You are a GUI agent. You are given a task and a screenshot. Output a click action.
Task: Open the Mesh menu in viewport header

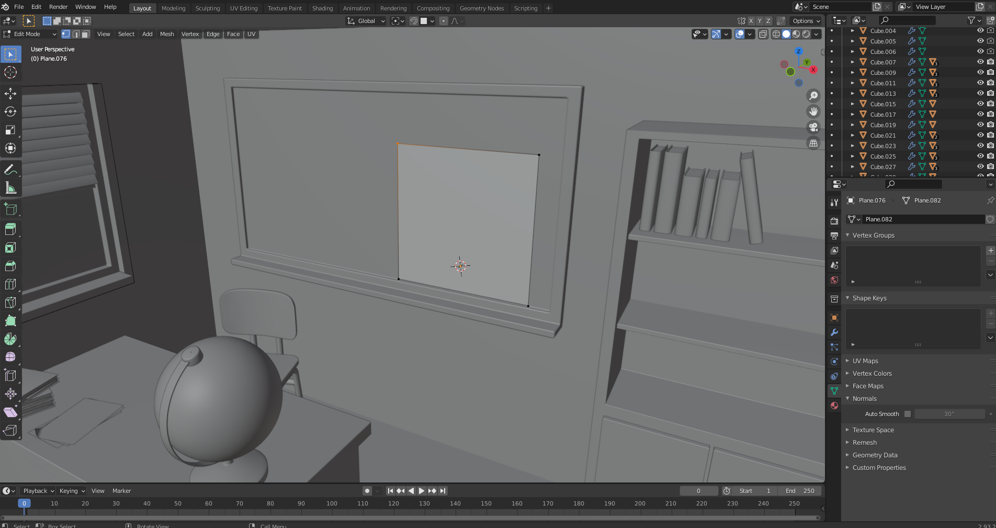(x=167, y=34)
